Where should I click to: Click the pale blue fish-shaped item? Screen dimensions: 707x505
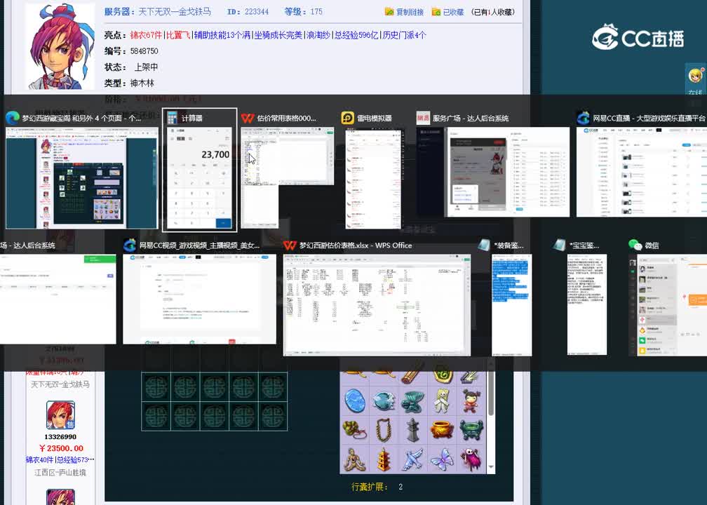coord(384,401)
